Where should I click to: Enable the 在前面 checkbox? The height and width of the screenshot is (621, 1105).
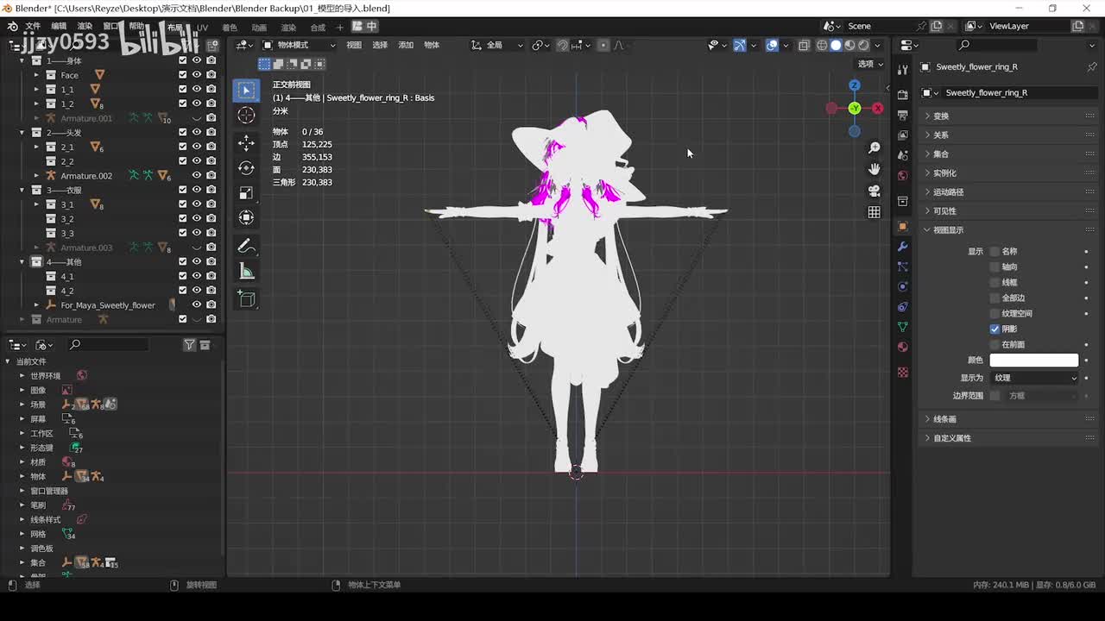pos(994,345)
